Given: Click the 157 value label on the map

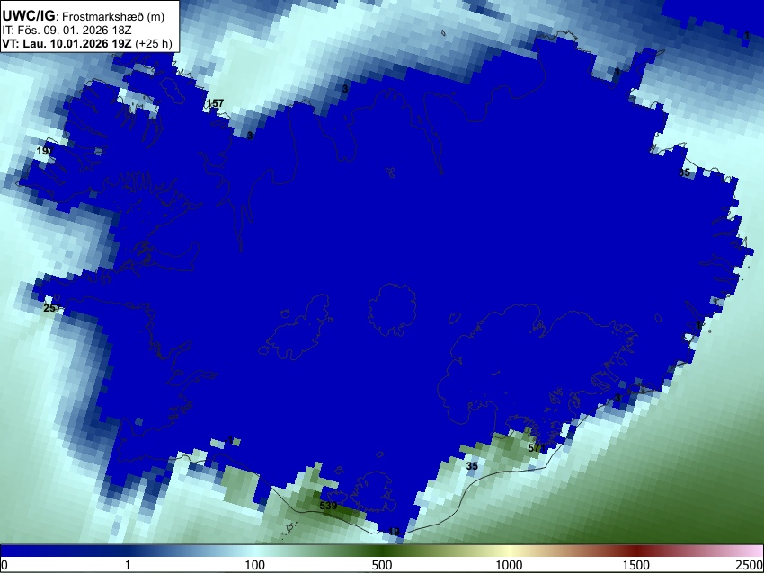Looking at the screenshot, I should [x=215, y=103].
